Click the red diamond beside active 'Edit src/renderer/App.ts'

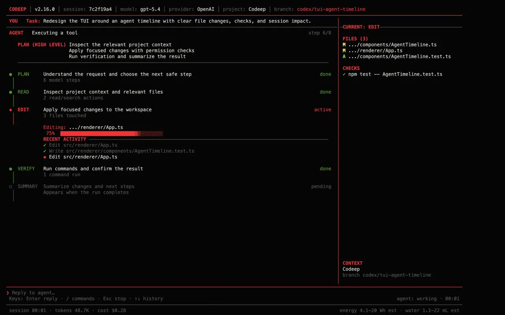[x=45, y=157]
